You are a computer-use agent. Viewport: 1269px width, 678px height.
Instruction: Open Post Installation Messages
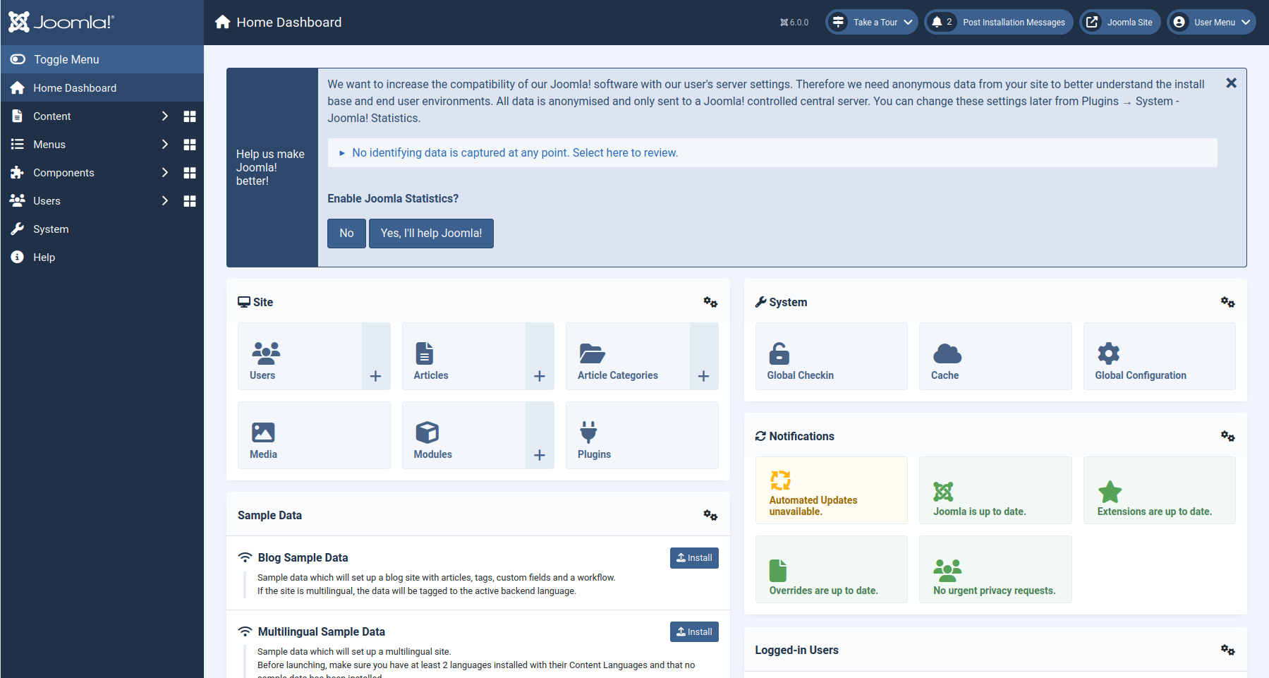tap(999, 22)
